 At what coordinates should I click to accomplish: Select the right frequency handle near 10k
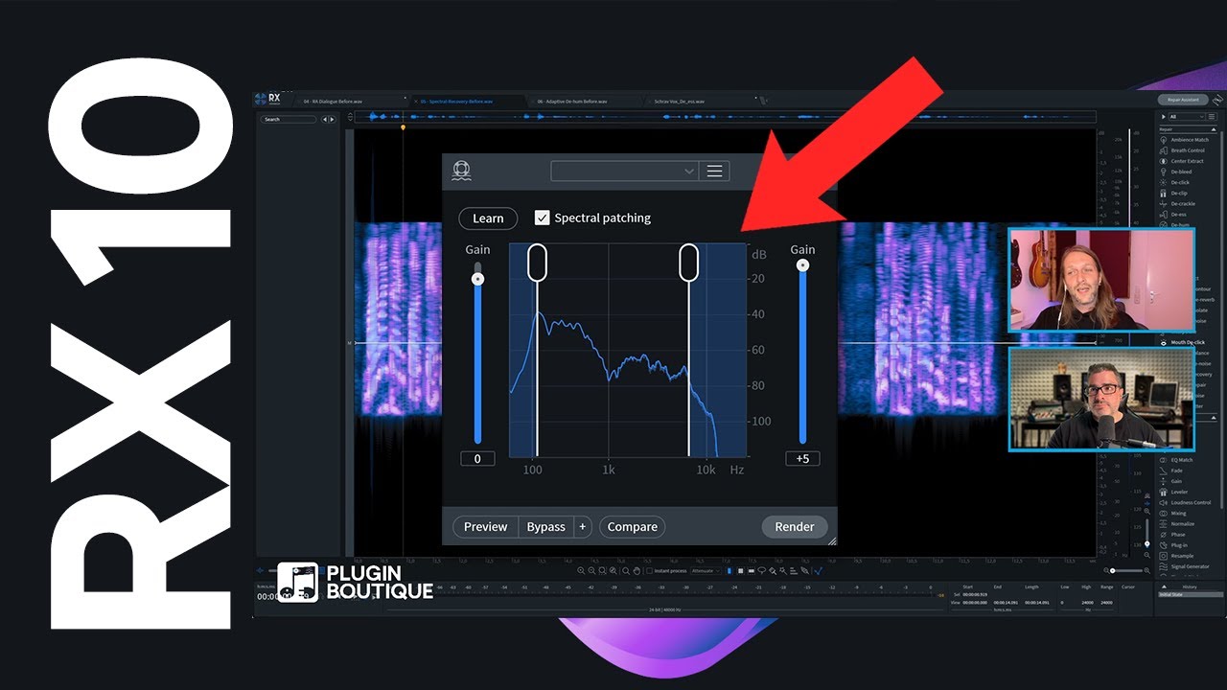tap(688, 262)
